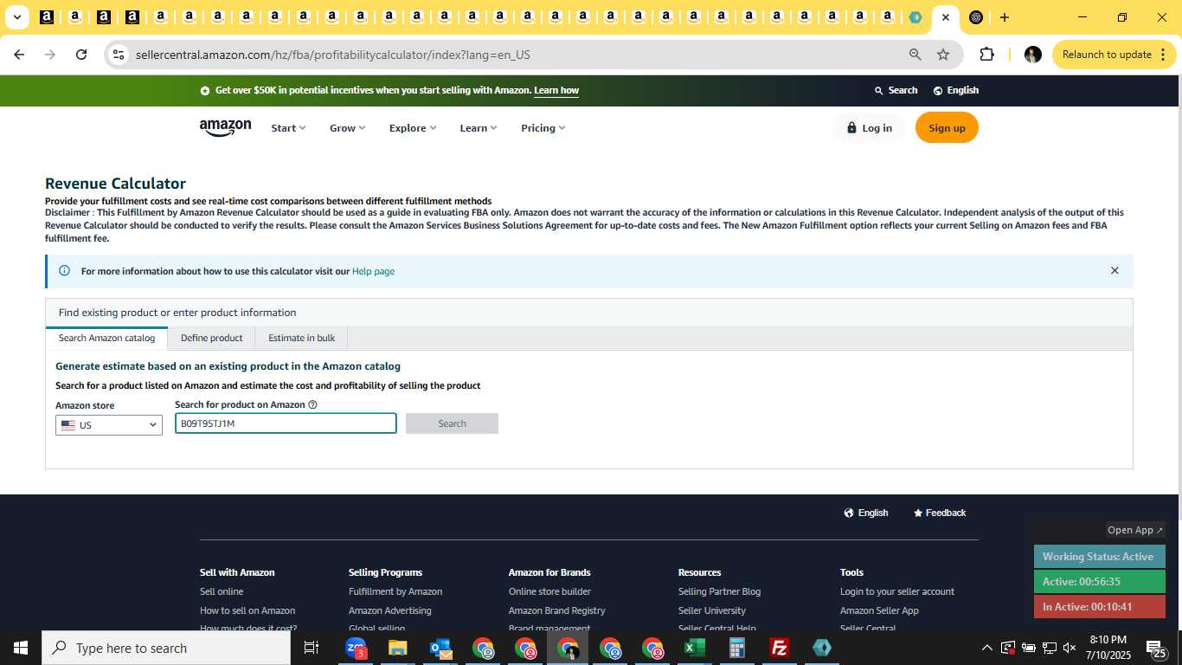Click Relaunch to update button
The height and width of the screenshot is (665, 1182).
(x=1115, y=55)
